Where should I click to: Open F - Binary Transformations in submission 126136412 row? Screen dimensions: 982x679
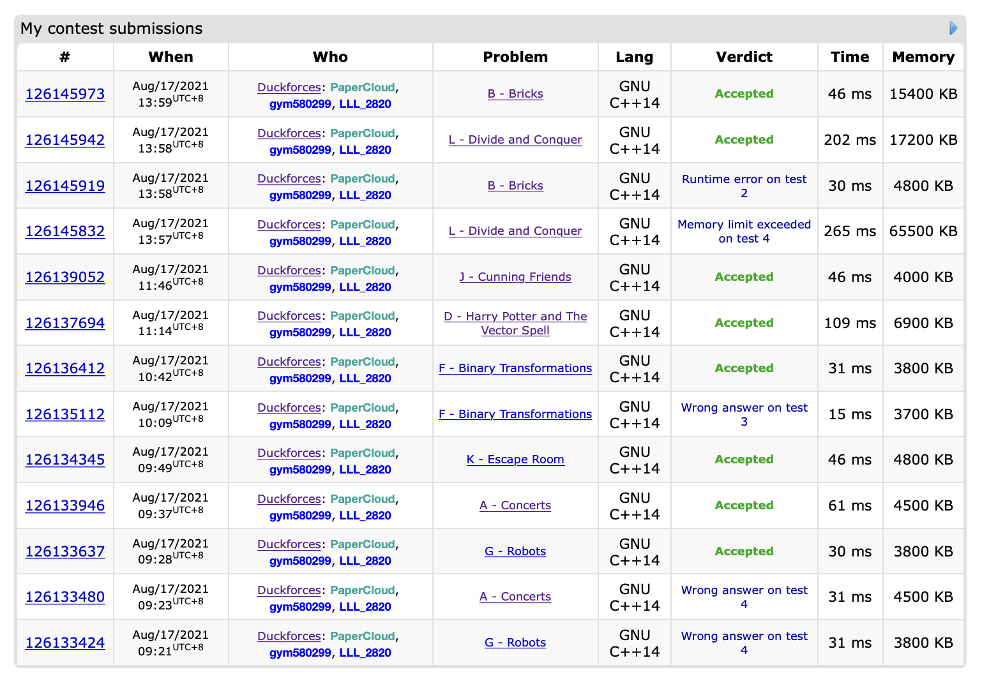tap(515, 368)
